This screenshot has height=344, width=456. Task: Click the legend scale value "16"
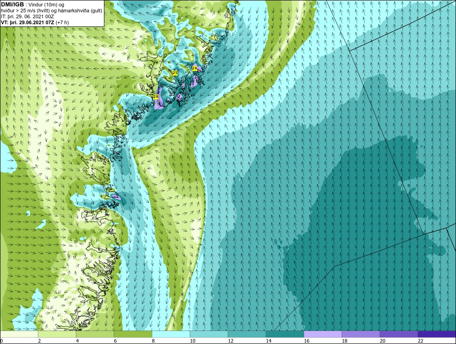pos(306,341)
